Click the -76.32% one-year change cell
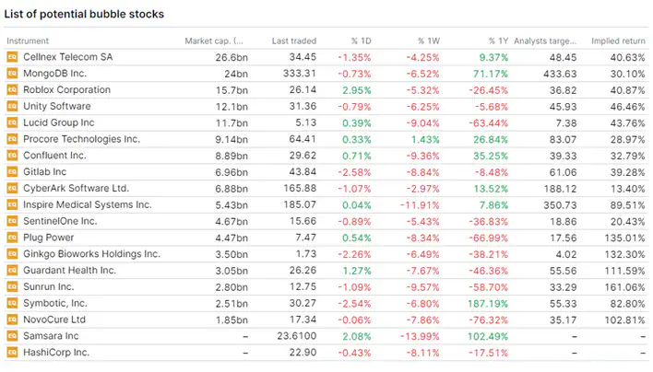Viewport: 653px width, 372px height. 489,320
